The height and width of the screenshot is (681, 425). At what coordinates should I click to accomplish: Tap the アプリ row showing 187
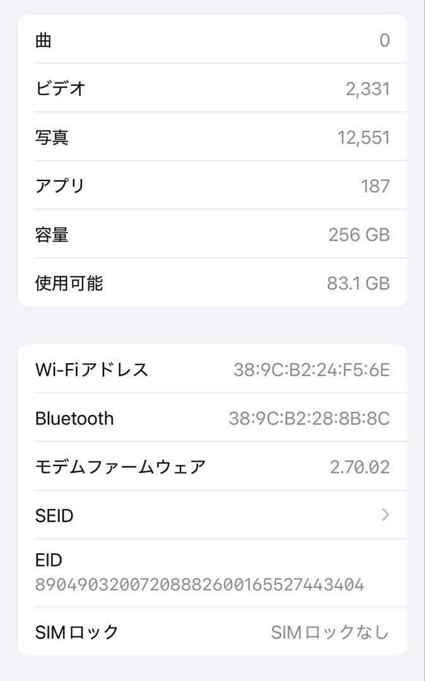(212, 185)
